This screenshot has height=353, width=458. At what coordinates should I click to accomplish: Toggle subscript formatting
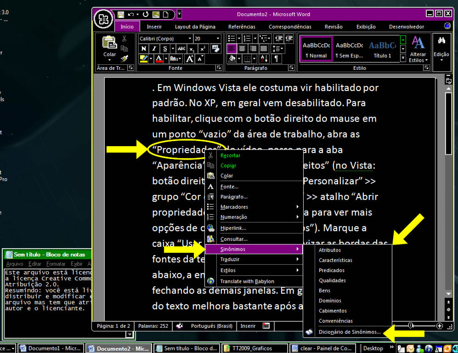coord(192,49)
